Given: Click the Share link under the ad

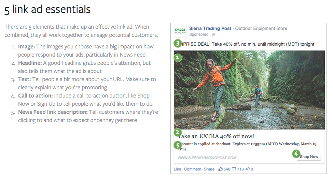Looking at the screenshot, I should 209,169.
